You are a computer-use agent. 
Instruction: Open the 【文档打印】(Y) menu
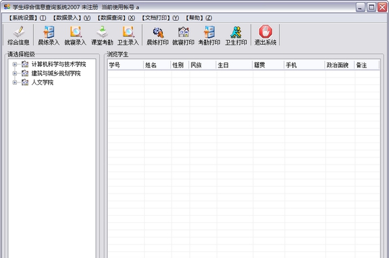[x=160, y=18]
